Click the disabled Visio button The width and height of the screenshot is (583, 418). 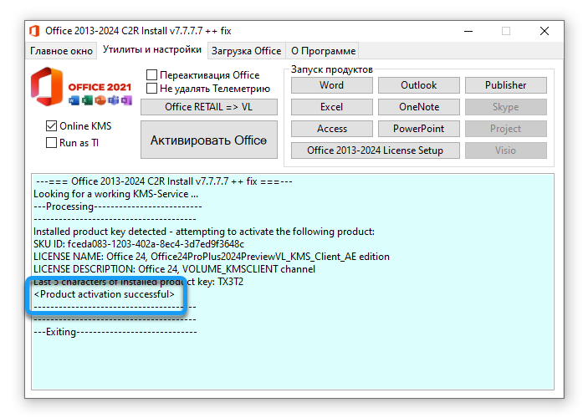tap(506, 150)
